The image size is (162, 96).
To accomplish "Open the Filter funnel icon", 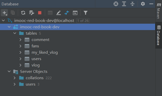I will [86, 13].
